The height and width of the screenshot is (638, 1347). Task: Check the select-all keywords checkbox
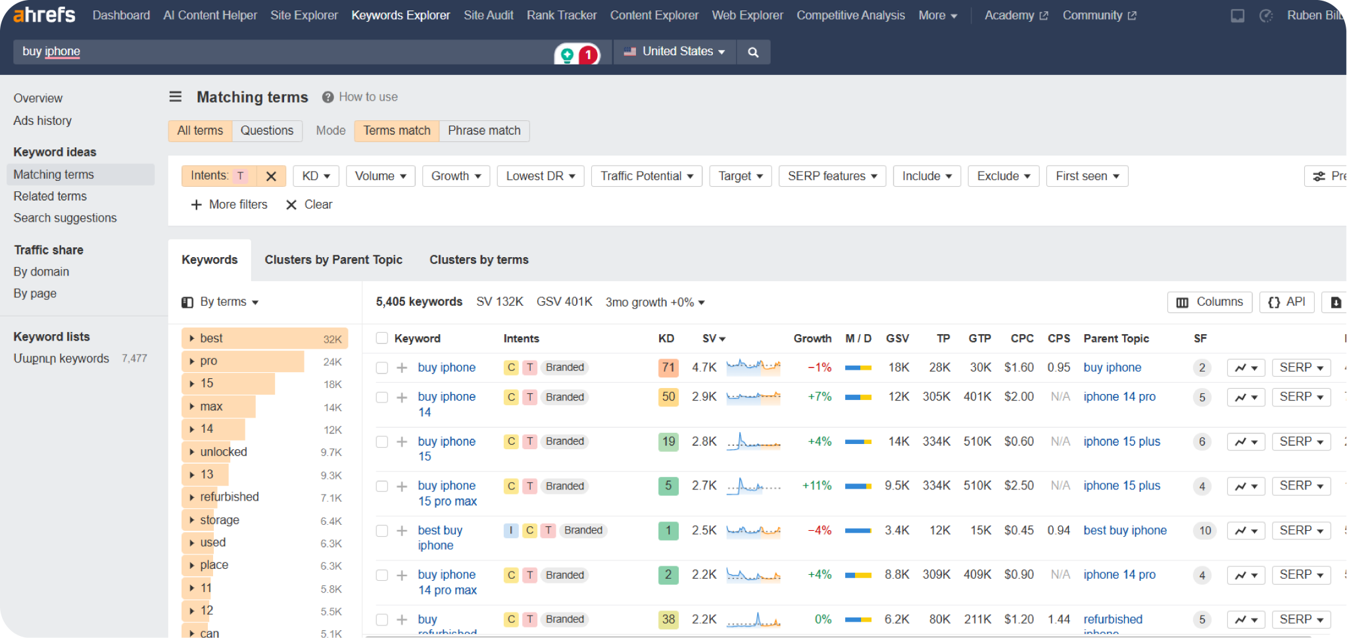coord(381,337)
